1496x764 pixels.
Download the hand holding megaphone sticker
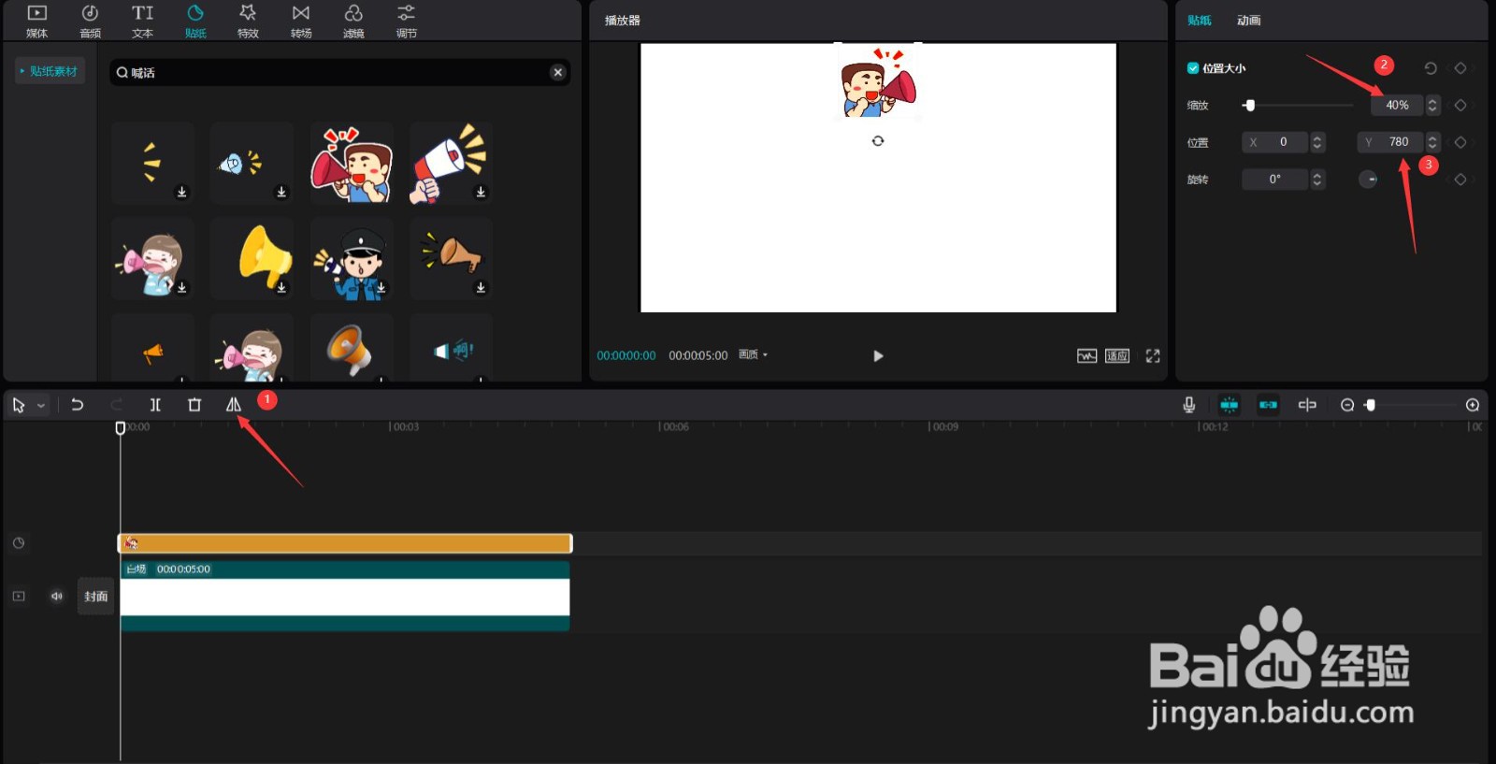(481, 192)
